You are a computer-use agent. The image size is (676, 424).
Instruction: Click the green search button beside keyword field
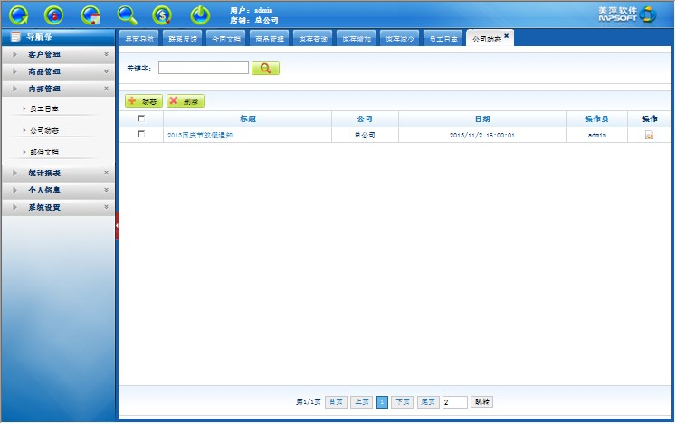click(x=265, y=68)
